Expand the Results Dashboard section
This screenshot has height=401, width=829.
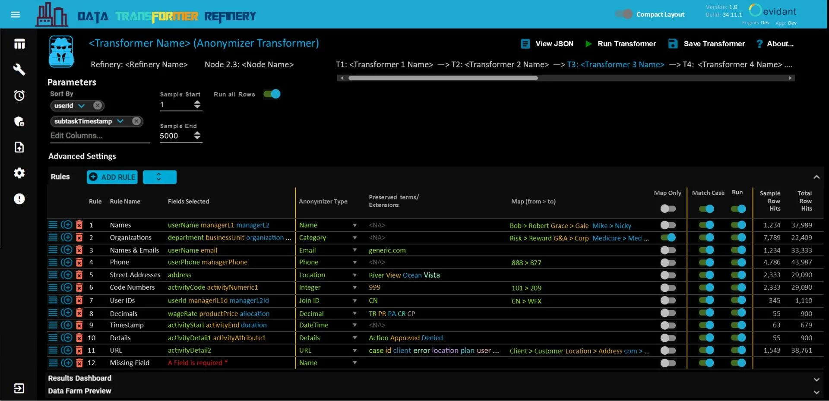pos(816,379)
